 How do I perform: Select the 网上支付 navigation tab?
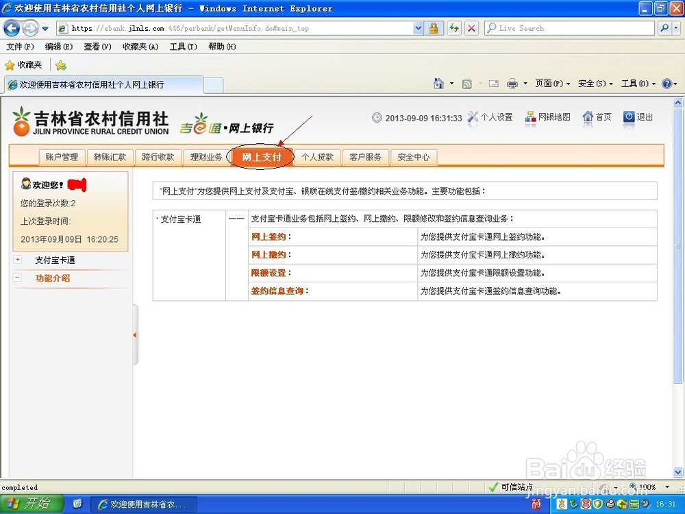click(261, 157)
